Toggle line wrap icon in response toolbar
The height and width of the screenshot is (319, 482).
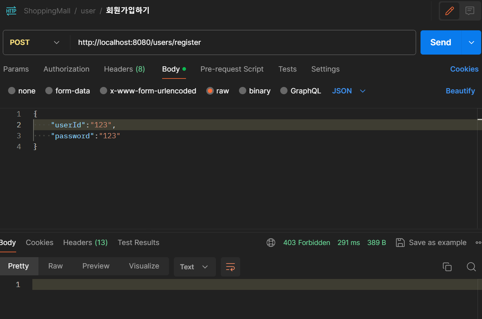point(230,267)
